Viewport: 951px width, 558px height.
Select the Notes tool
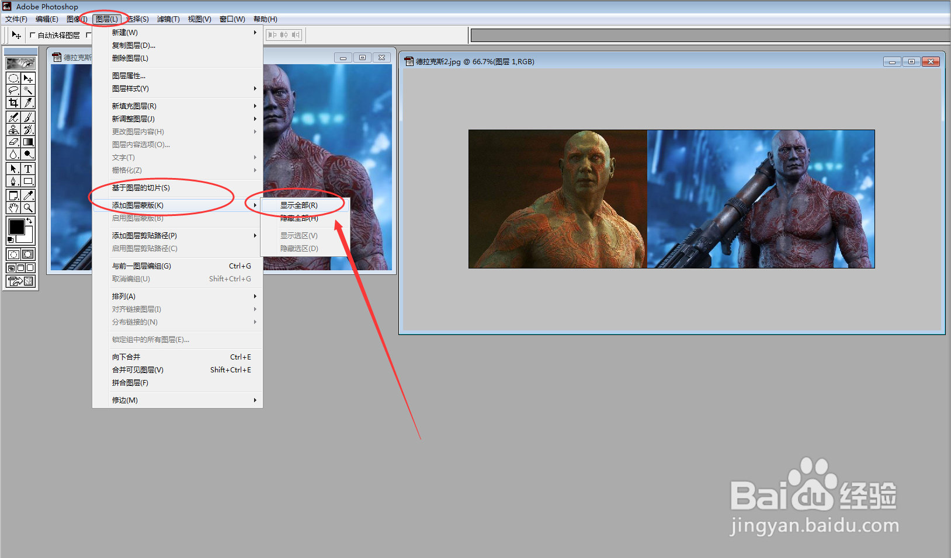click(13, 196)
